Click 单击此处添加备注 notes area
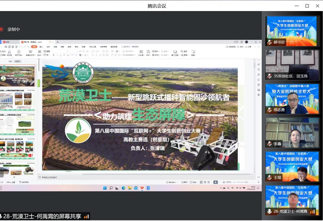The width and height of the screenshot is (323, 221). pos(49,178)
